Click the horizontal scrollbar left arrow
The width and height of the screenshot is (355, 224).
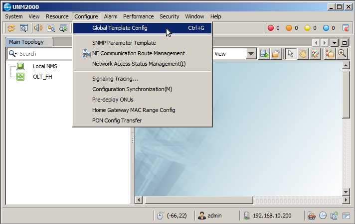tap(139, 200)
